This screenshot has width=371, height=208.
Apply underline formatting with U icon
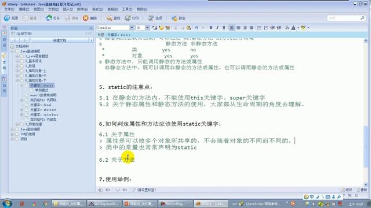coord(224,28)
